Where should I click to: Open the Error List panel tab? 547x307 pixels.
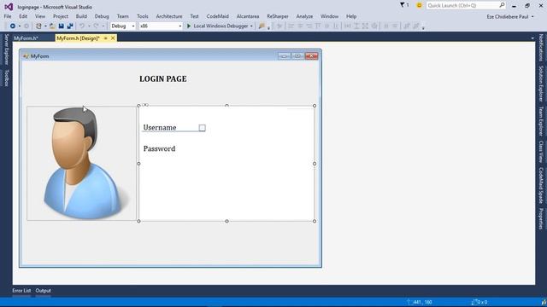[x=21, y=291]
